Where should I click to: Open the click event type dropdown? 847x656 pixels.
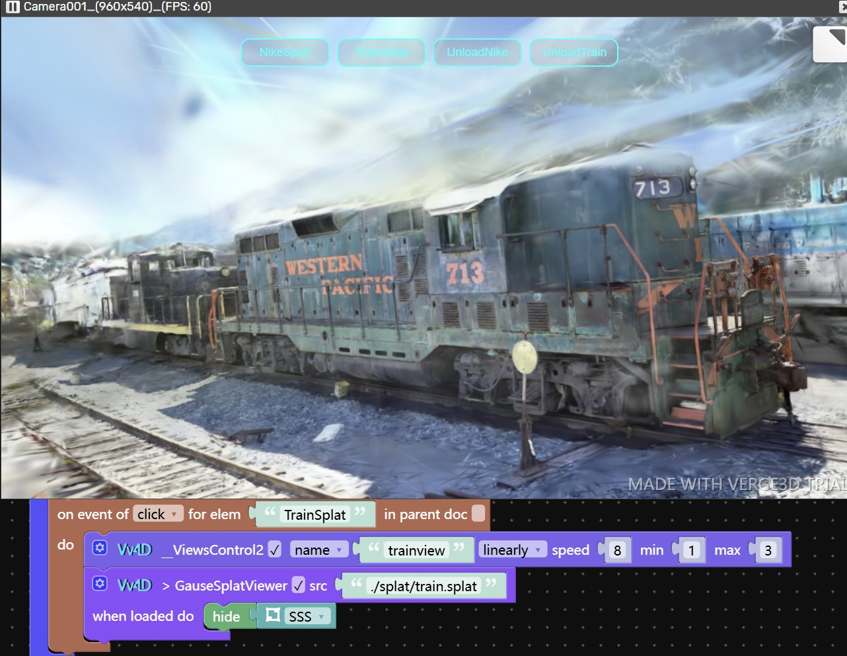point(158,514)
